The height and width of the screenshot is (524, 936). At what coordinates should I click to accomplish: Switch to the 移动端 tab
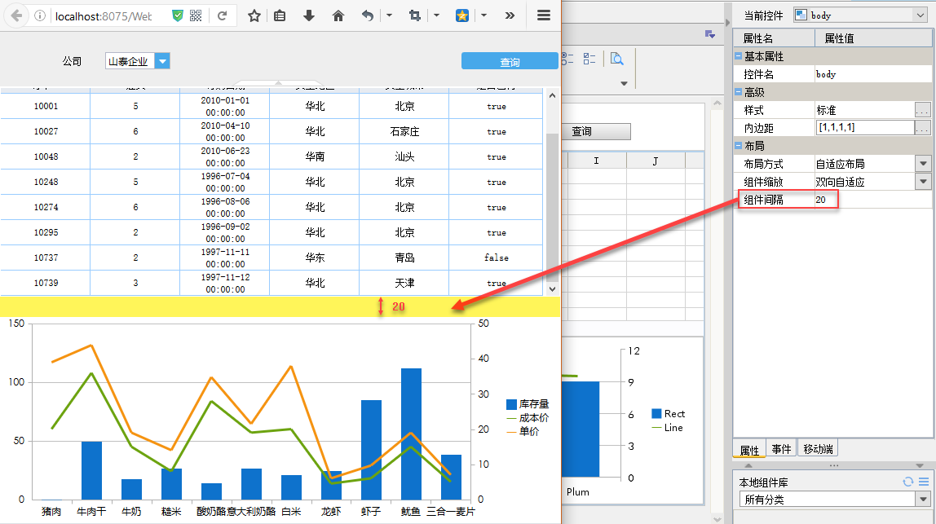click(x=818, y=449)
